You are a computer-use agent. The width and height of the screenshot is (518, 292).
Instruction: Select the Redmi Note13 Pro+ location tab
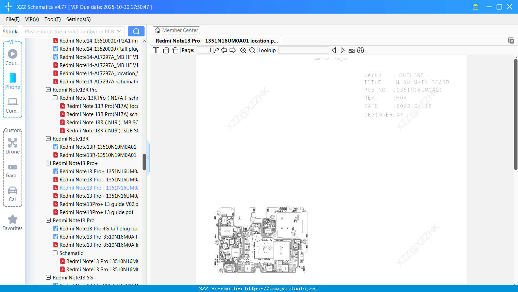pos(217,41)
